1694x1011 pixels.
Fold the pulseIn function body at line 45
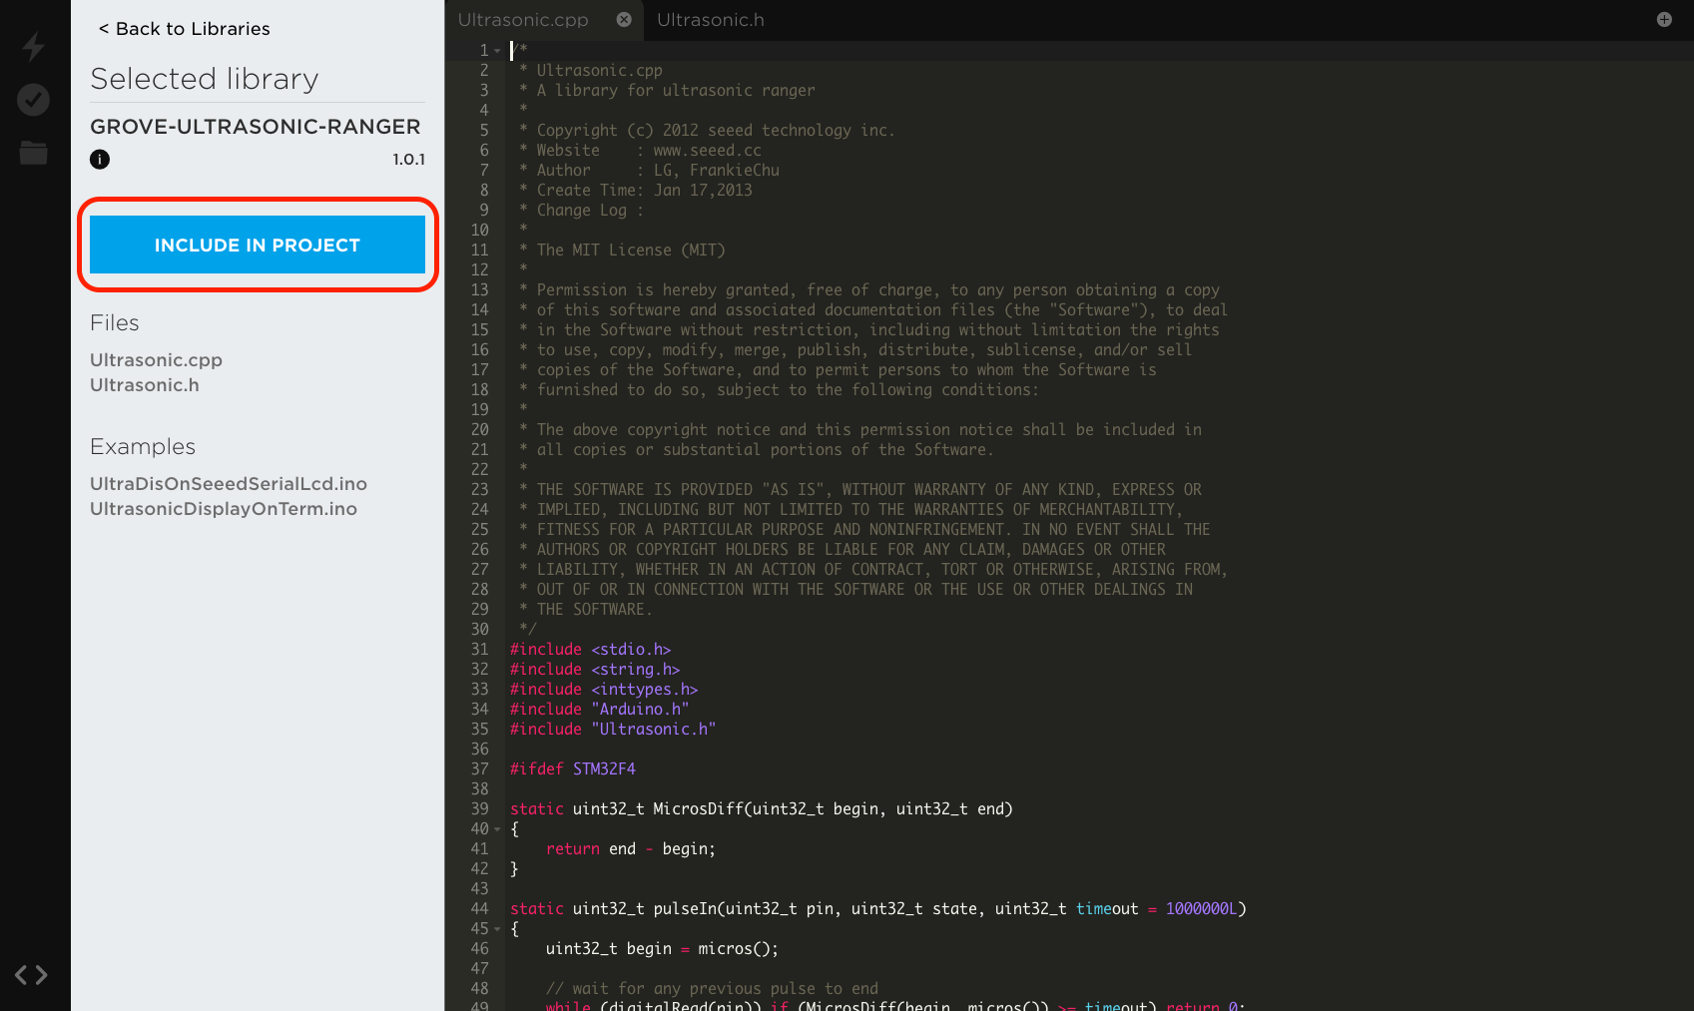pos(497,929)
